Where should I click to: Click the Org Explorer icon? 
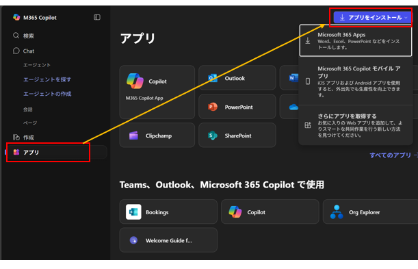(337, 212)
